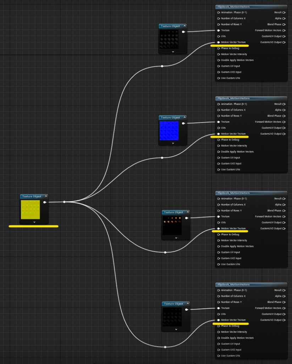The width and height of the screenshot is (292, 364).
Task: Click Motion Vector Texture pin on third FlipBook node
Action: tap(219, 228)
